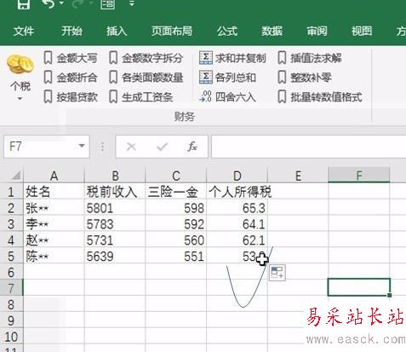406x352 pixels.
Task: Click cell containing 三险一金
Action: [x=176, y=192]
